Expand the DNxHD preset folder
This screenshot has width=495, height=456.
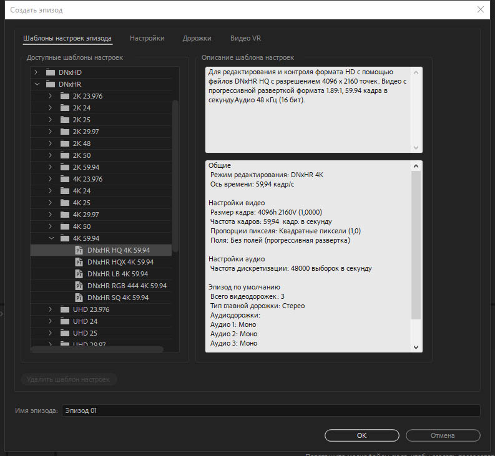point(36,72)
